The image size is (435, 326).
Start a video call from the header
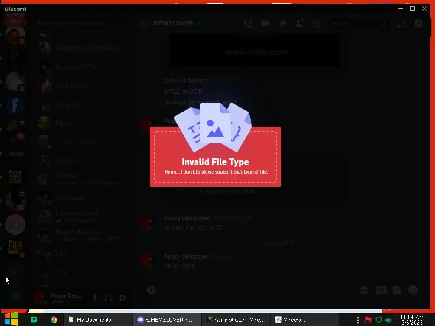pos(265,24)
